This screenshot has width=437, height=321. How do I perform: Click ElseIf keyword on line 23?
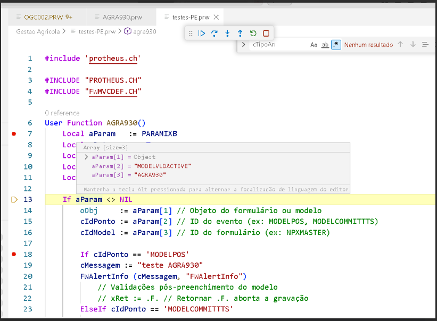93,309
